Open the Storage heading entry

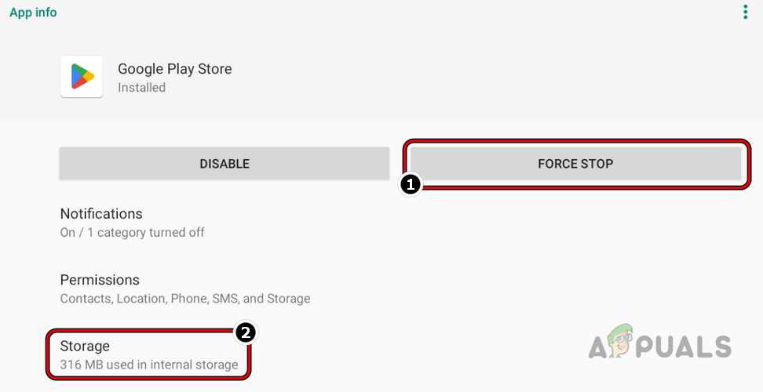click(85, 346)
